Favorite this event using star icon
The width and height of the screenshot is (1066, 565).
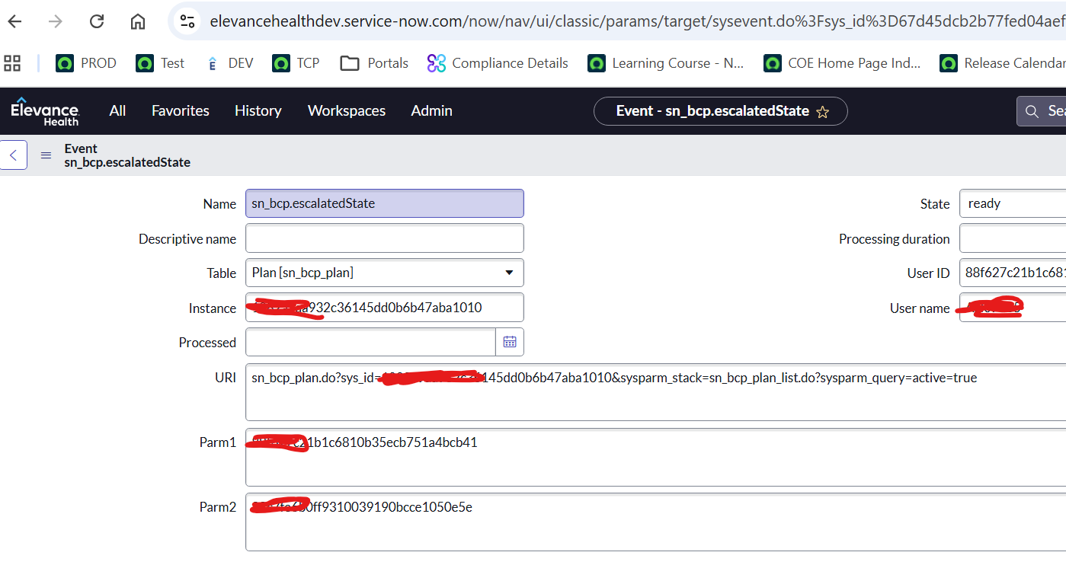tap(822, 112)
